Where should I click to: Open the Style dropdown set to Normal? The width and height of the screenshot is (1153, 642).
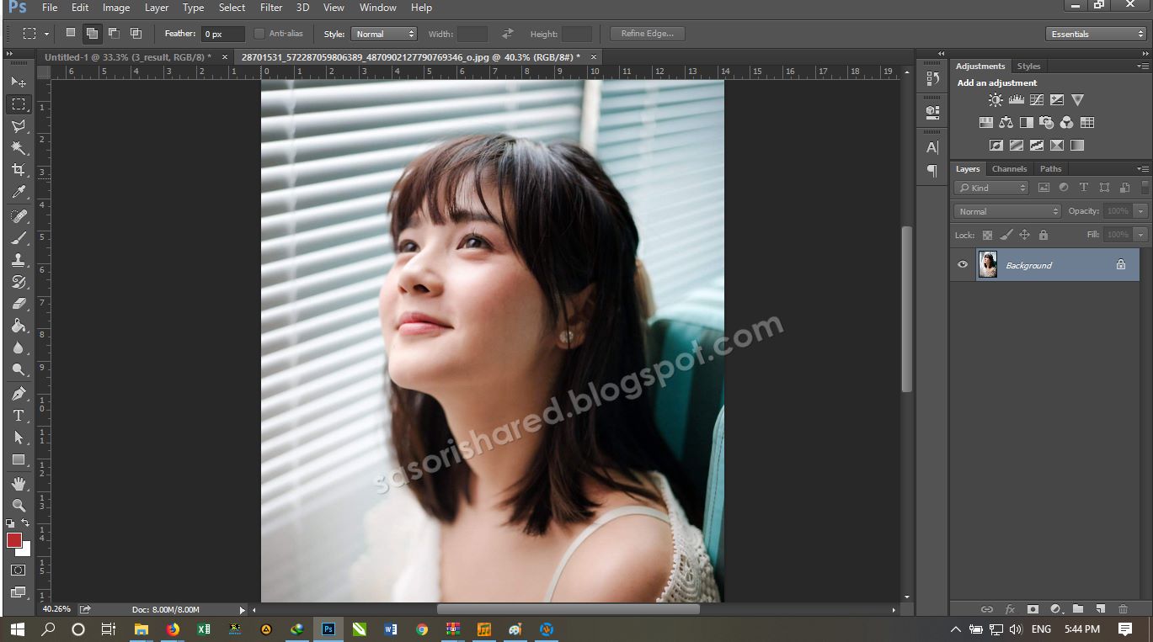384,34
